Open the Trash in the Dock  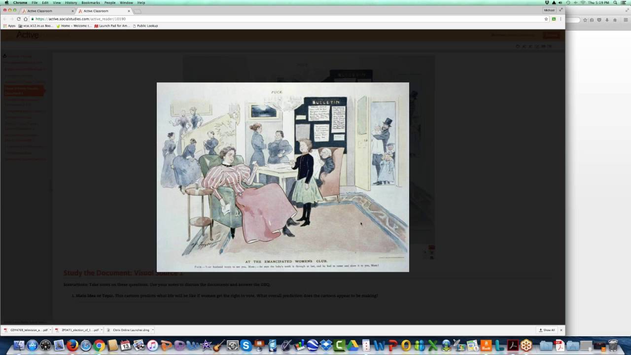(x=613, y=345)
